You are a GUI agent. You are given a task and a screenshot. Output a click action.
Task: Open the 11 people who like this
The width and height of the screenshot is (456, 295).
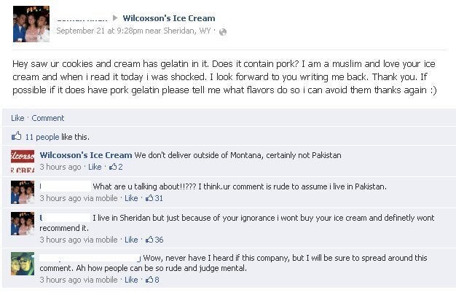click(42, 137)
